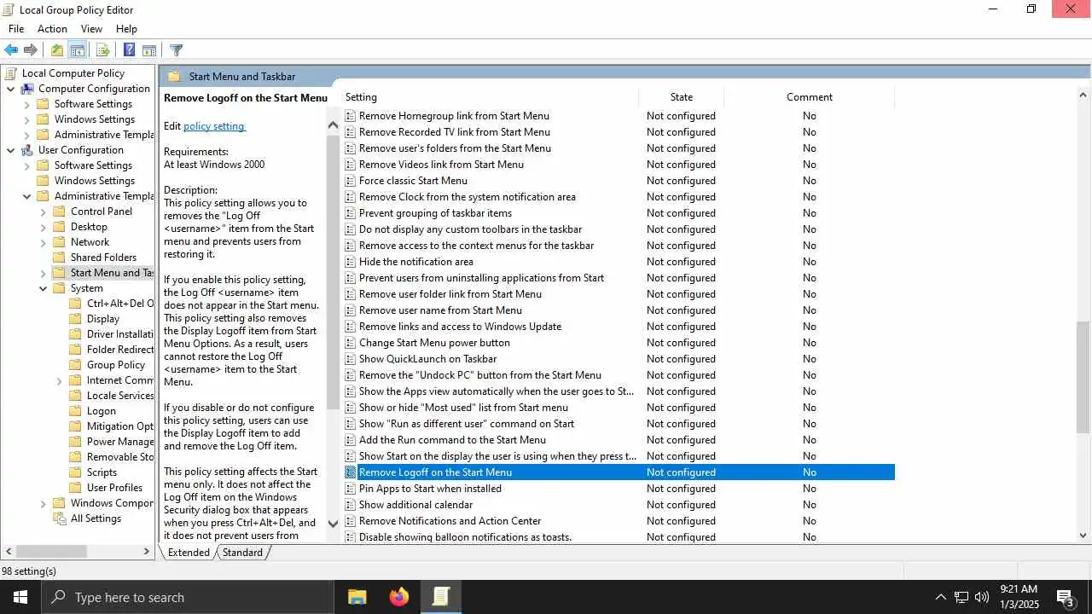The image size is (1092, 614).
Task: Select Remove links and access to Windows Update
Action: click(x=460, y=327)
